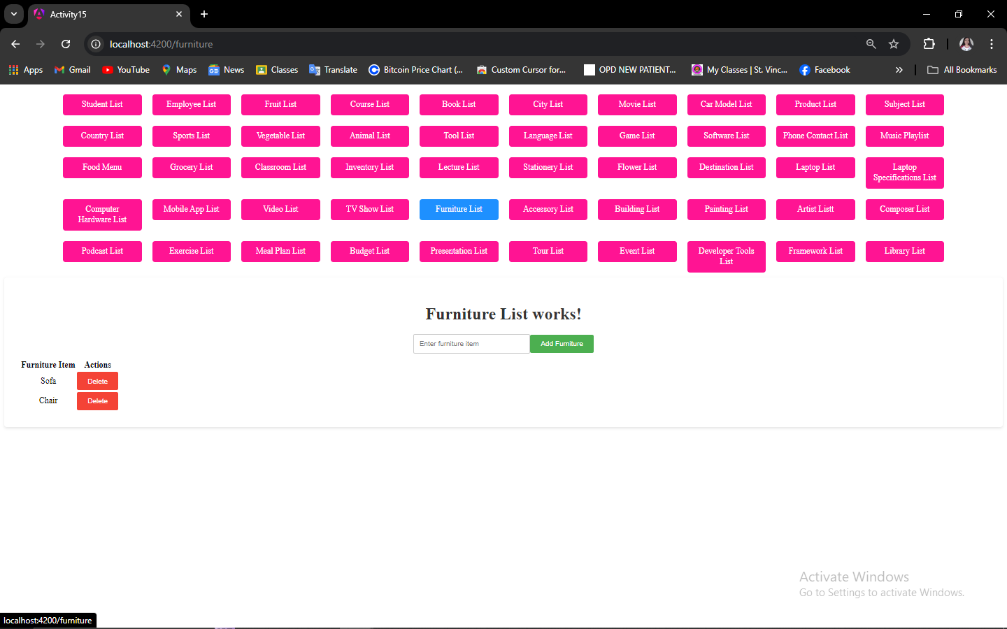The height and width of the screenshot is (629, 1007).
Task: Open the tab search dropdown arrow
Action: click(x=14, y=14)
